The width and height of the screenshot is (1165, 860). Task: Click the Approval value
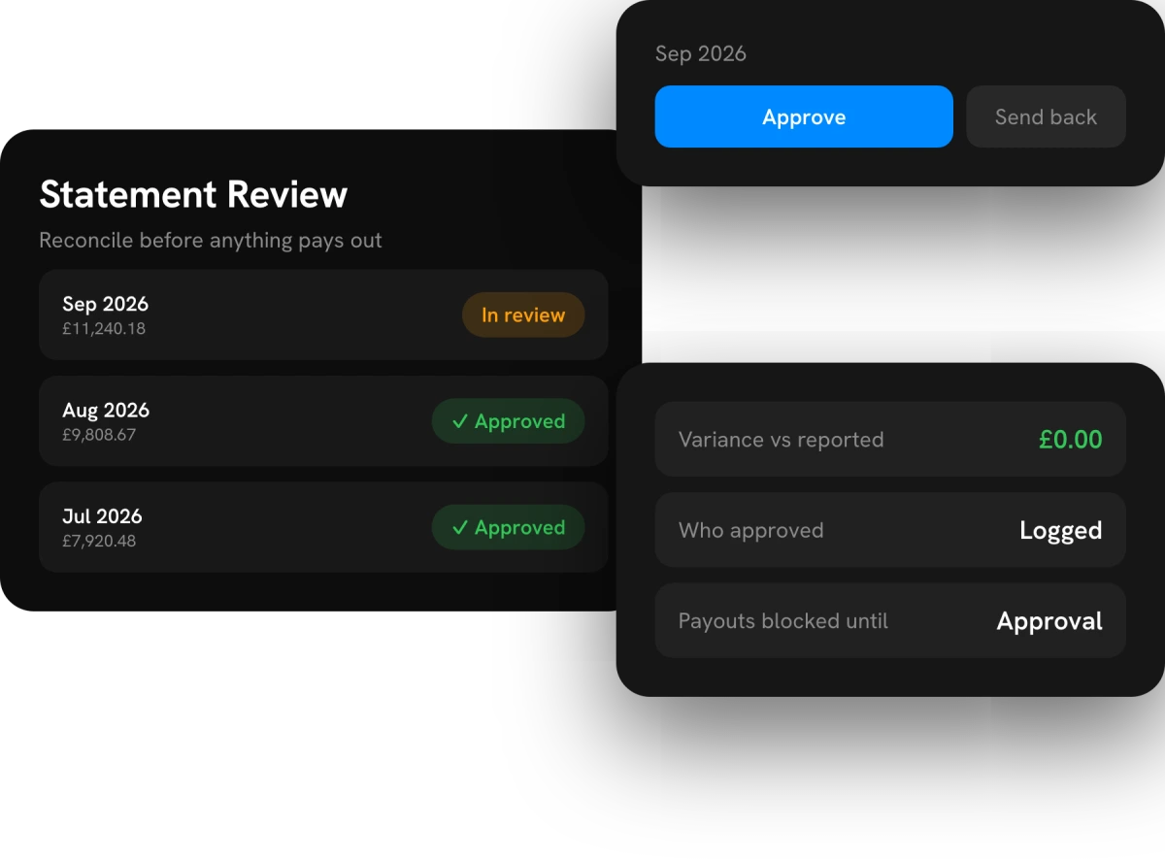[1049, 621]
